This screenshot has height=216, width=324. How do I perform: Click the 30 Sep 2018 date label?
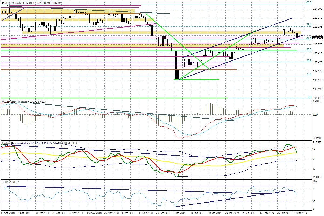tap(8, 213)
